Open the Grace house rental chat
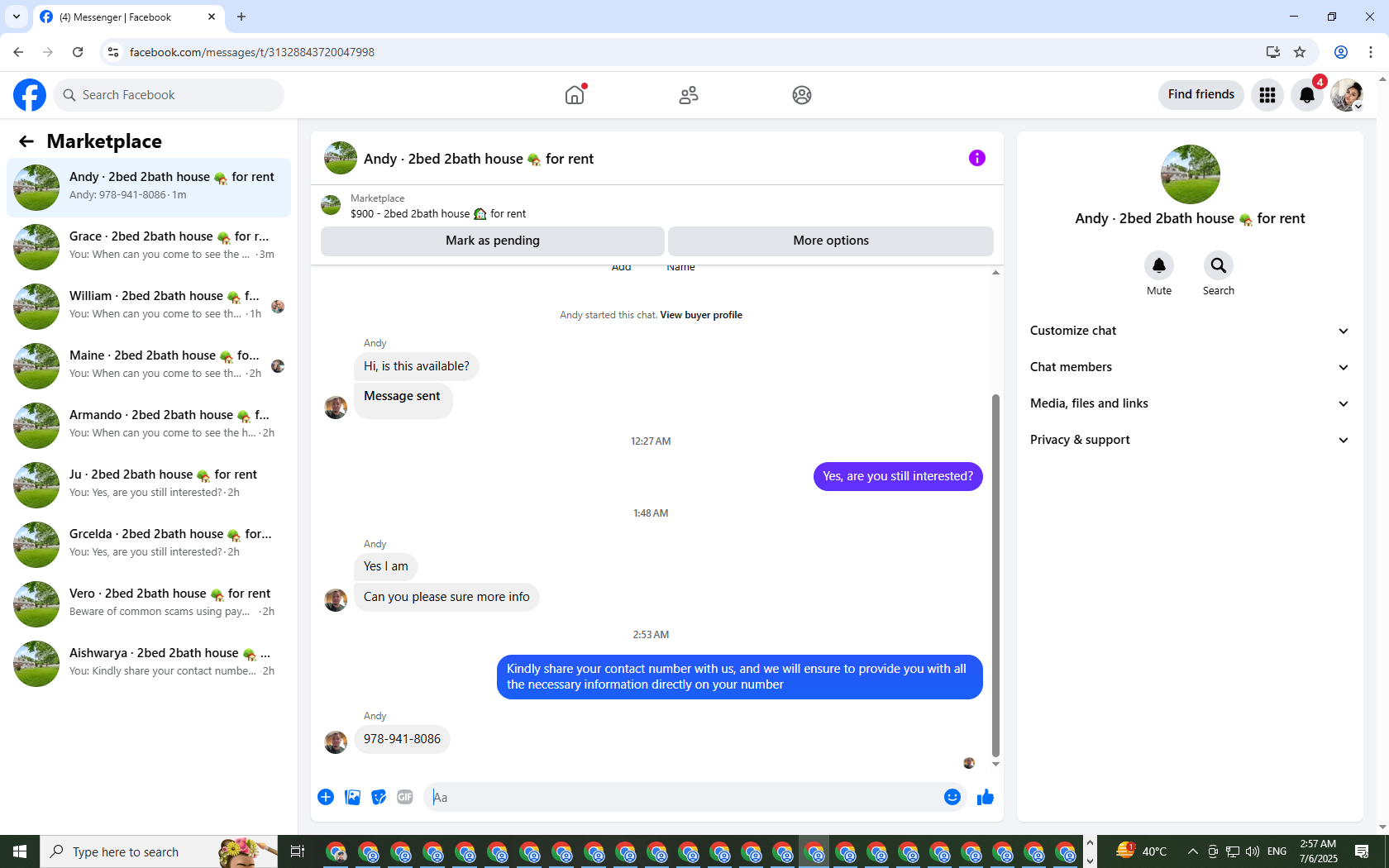Viewport: 1389px width, 868px height. click(x=149, y=247)
